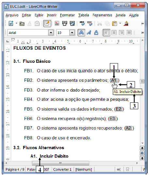Click the Next Page navigation button
Screen dimensions: 149x175
click(x=142, y=158)
